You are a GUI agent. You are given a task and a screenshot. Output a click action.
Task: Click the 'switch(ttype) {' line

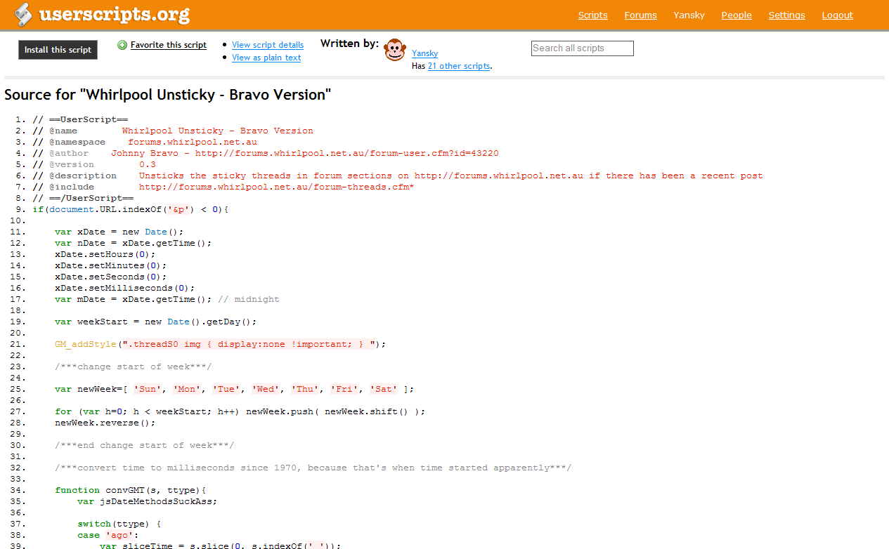pyautogui.click(x=119, y=524)
